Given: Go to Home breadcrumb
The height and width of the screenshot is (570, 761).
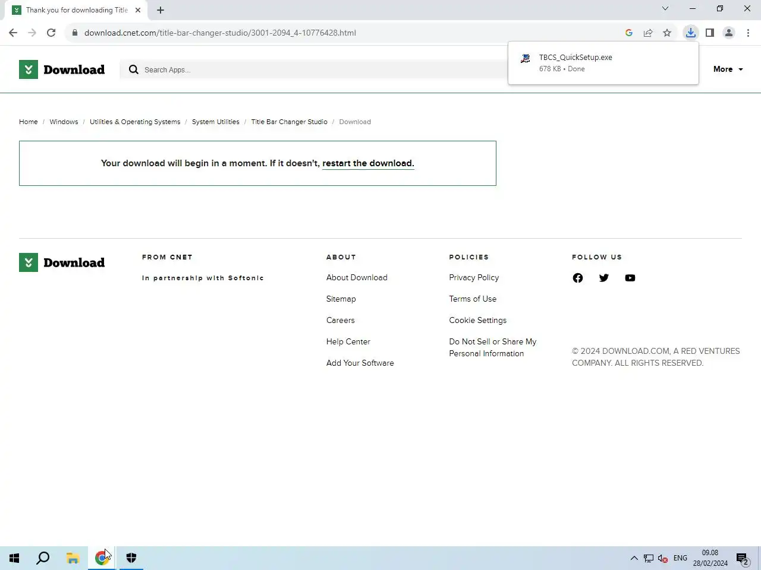Looking at the screenshot, I should coord(28,122).
